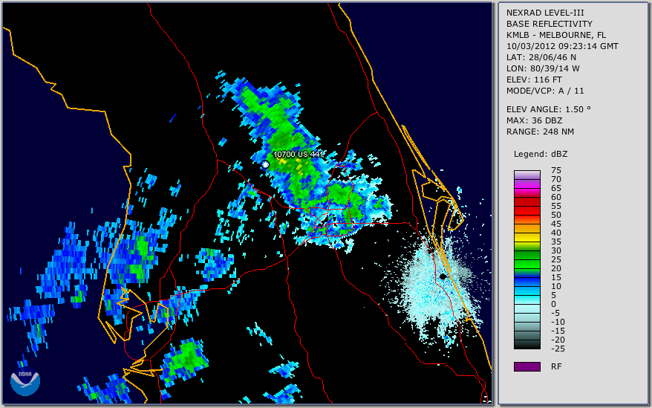Click the LAT: 28/06/46 N text
Screen dimensions: 652x408
[541, 57]
